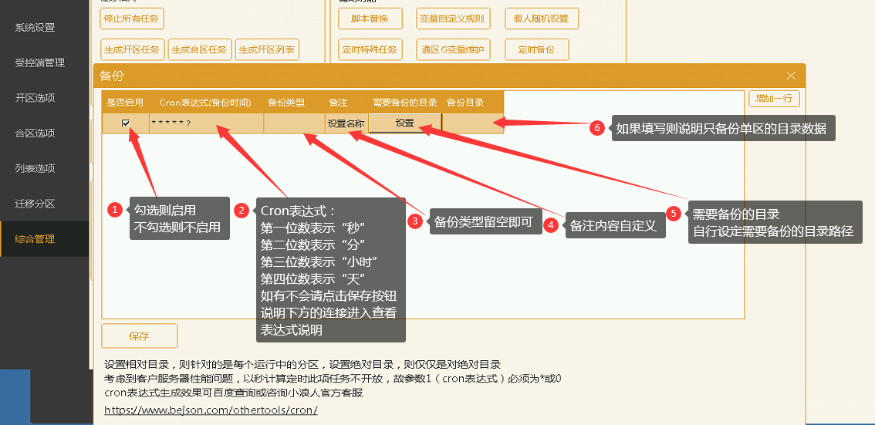Viewport: 875px width, 425px height.
Task: Click the Cron expression field
Action: (x=206, y=123)
